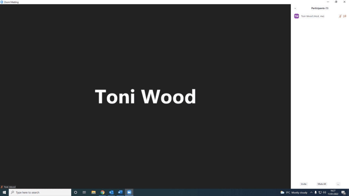Open the volume control in system tray

coord(324,192)
